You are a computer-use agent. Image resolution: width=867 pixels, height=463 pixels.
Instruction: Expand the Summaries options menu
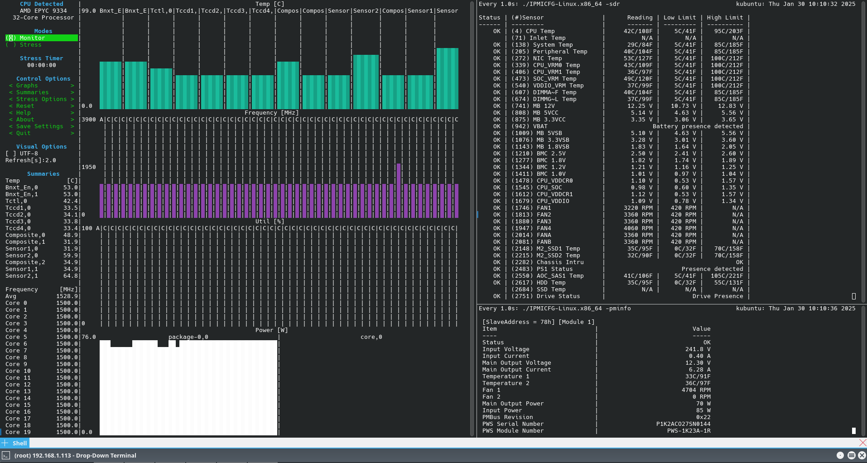click(32, 92)
